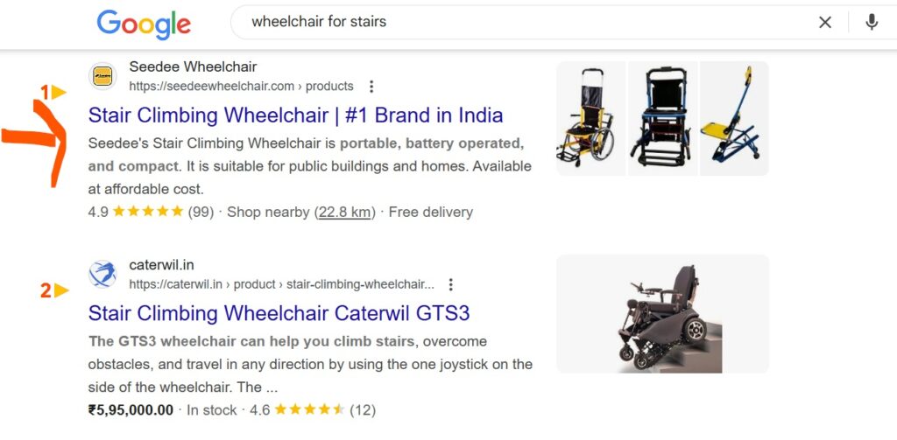Open three-dot menu for caterwil.in result
Image resolution: width=897 pixels, height=440 pixels.
(x=451, y=284)
